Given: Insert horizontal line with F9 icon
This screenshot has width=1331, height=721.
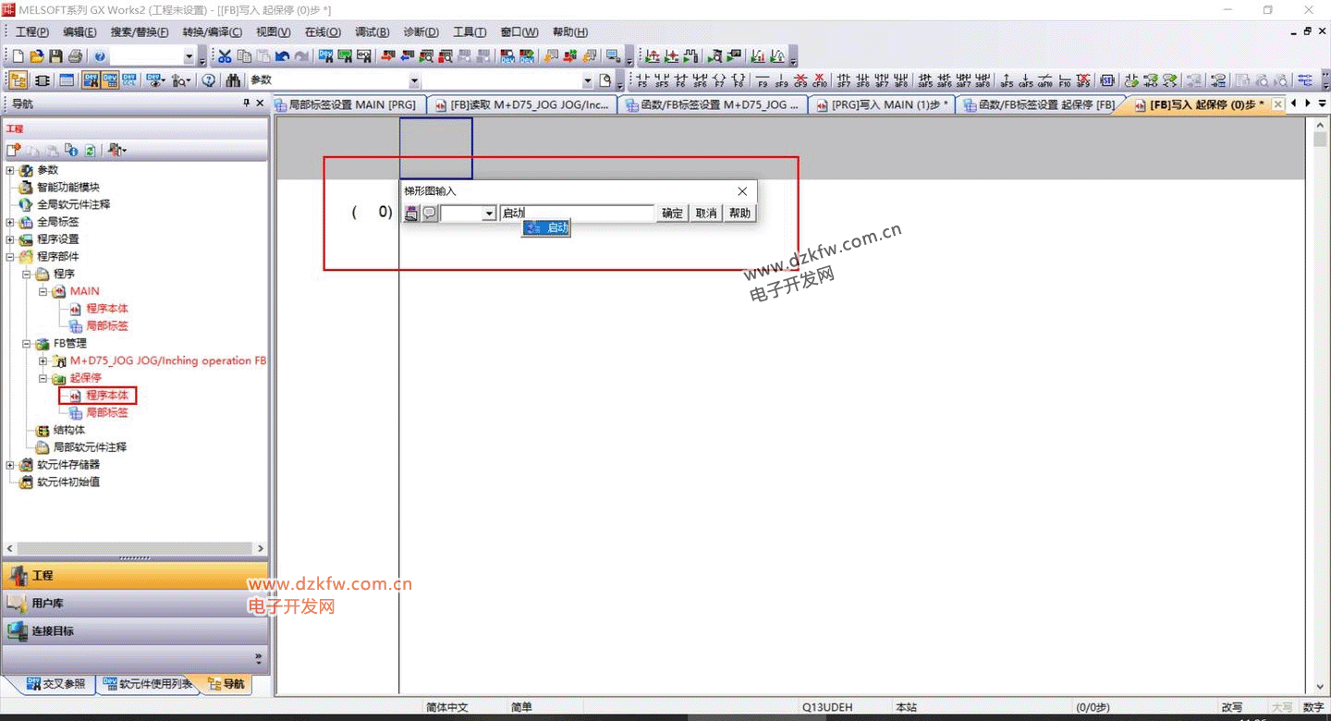Looking at the screenshot, I should pos(763,80).
